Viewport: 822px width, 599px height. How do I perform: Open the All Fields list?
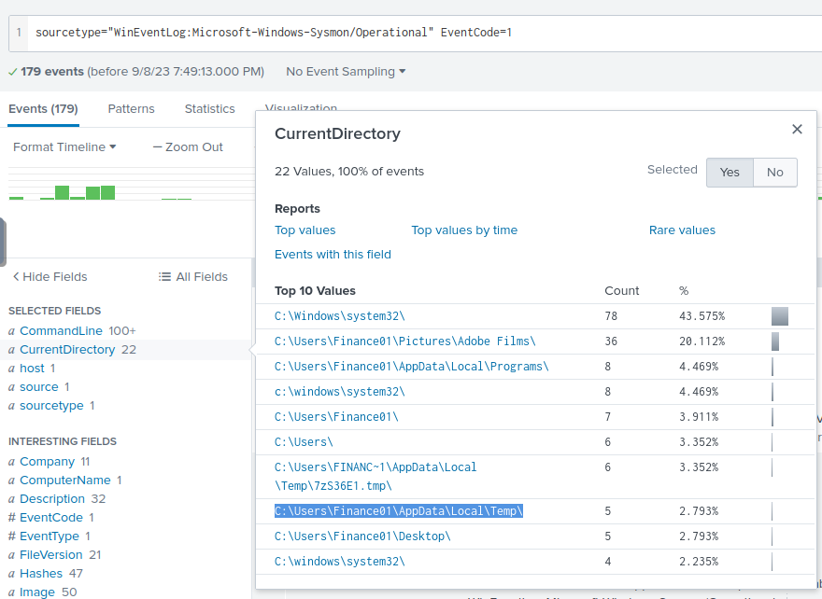(193, 276)
